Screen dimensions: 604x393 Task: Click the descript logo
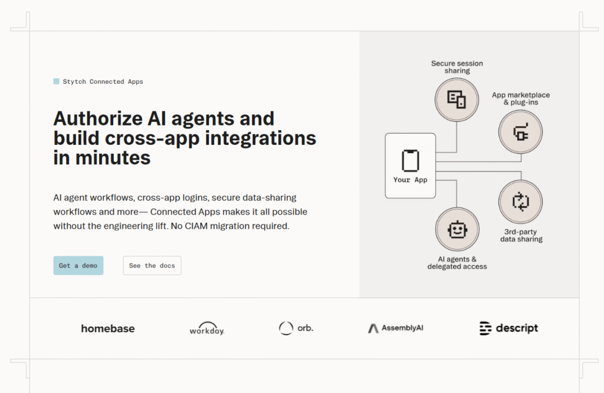[x=508, y=328]
